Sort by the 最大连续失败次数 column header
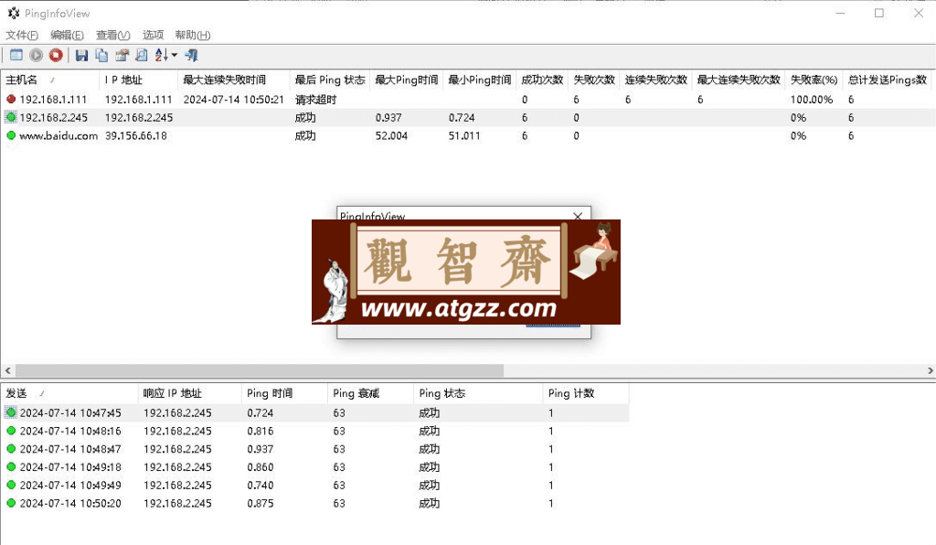Viewport: 936px width, 545px height. (739, 80)
